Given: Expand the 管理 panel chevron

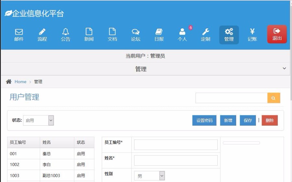Looking at the screenshot, I should (284, 68).
